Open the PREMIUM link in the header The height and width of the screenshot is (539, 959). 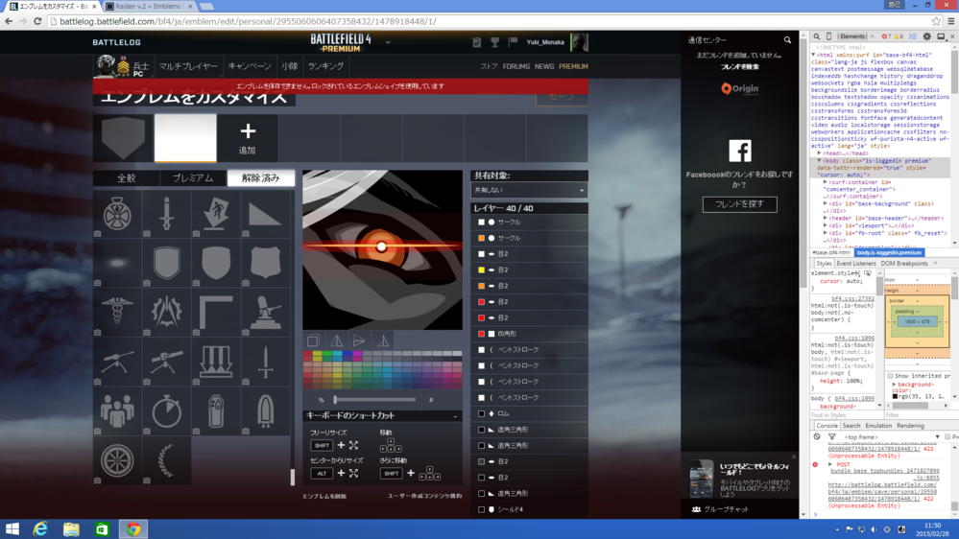pyautogui.click(x=573, y=66)
